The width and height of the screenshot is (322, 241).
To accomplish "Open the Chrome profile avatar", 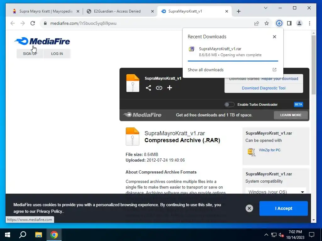I will pos(299,23).
